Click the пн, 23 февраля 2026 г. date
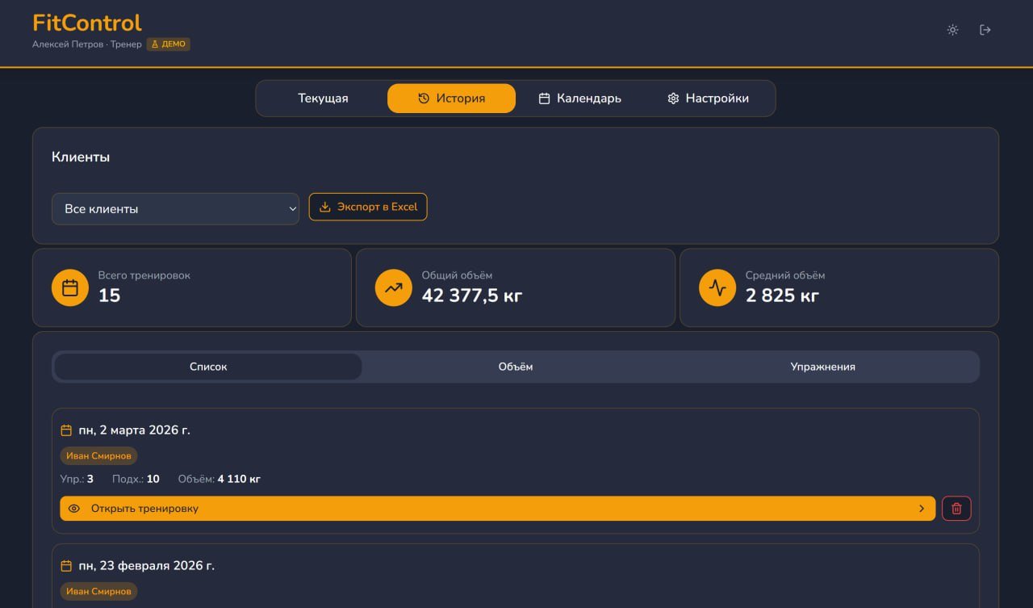The height and width of the screenshot is (608, 1033). click(x=147, y=566)
